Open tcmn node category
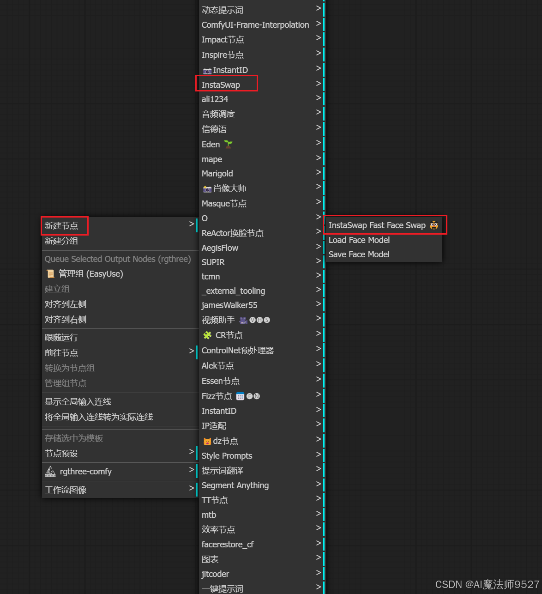542x594 pixels. [x=261, y=277]
